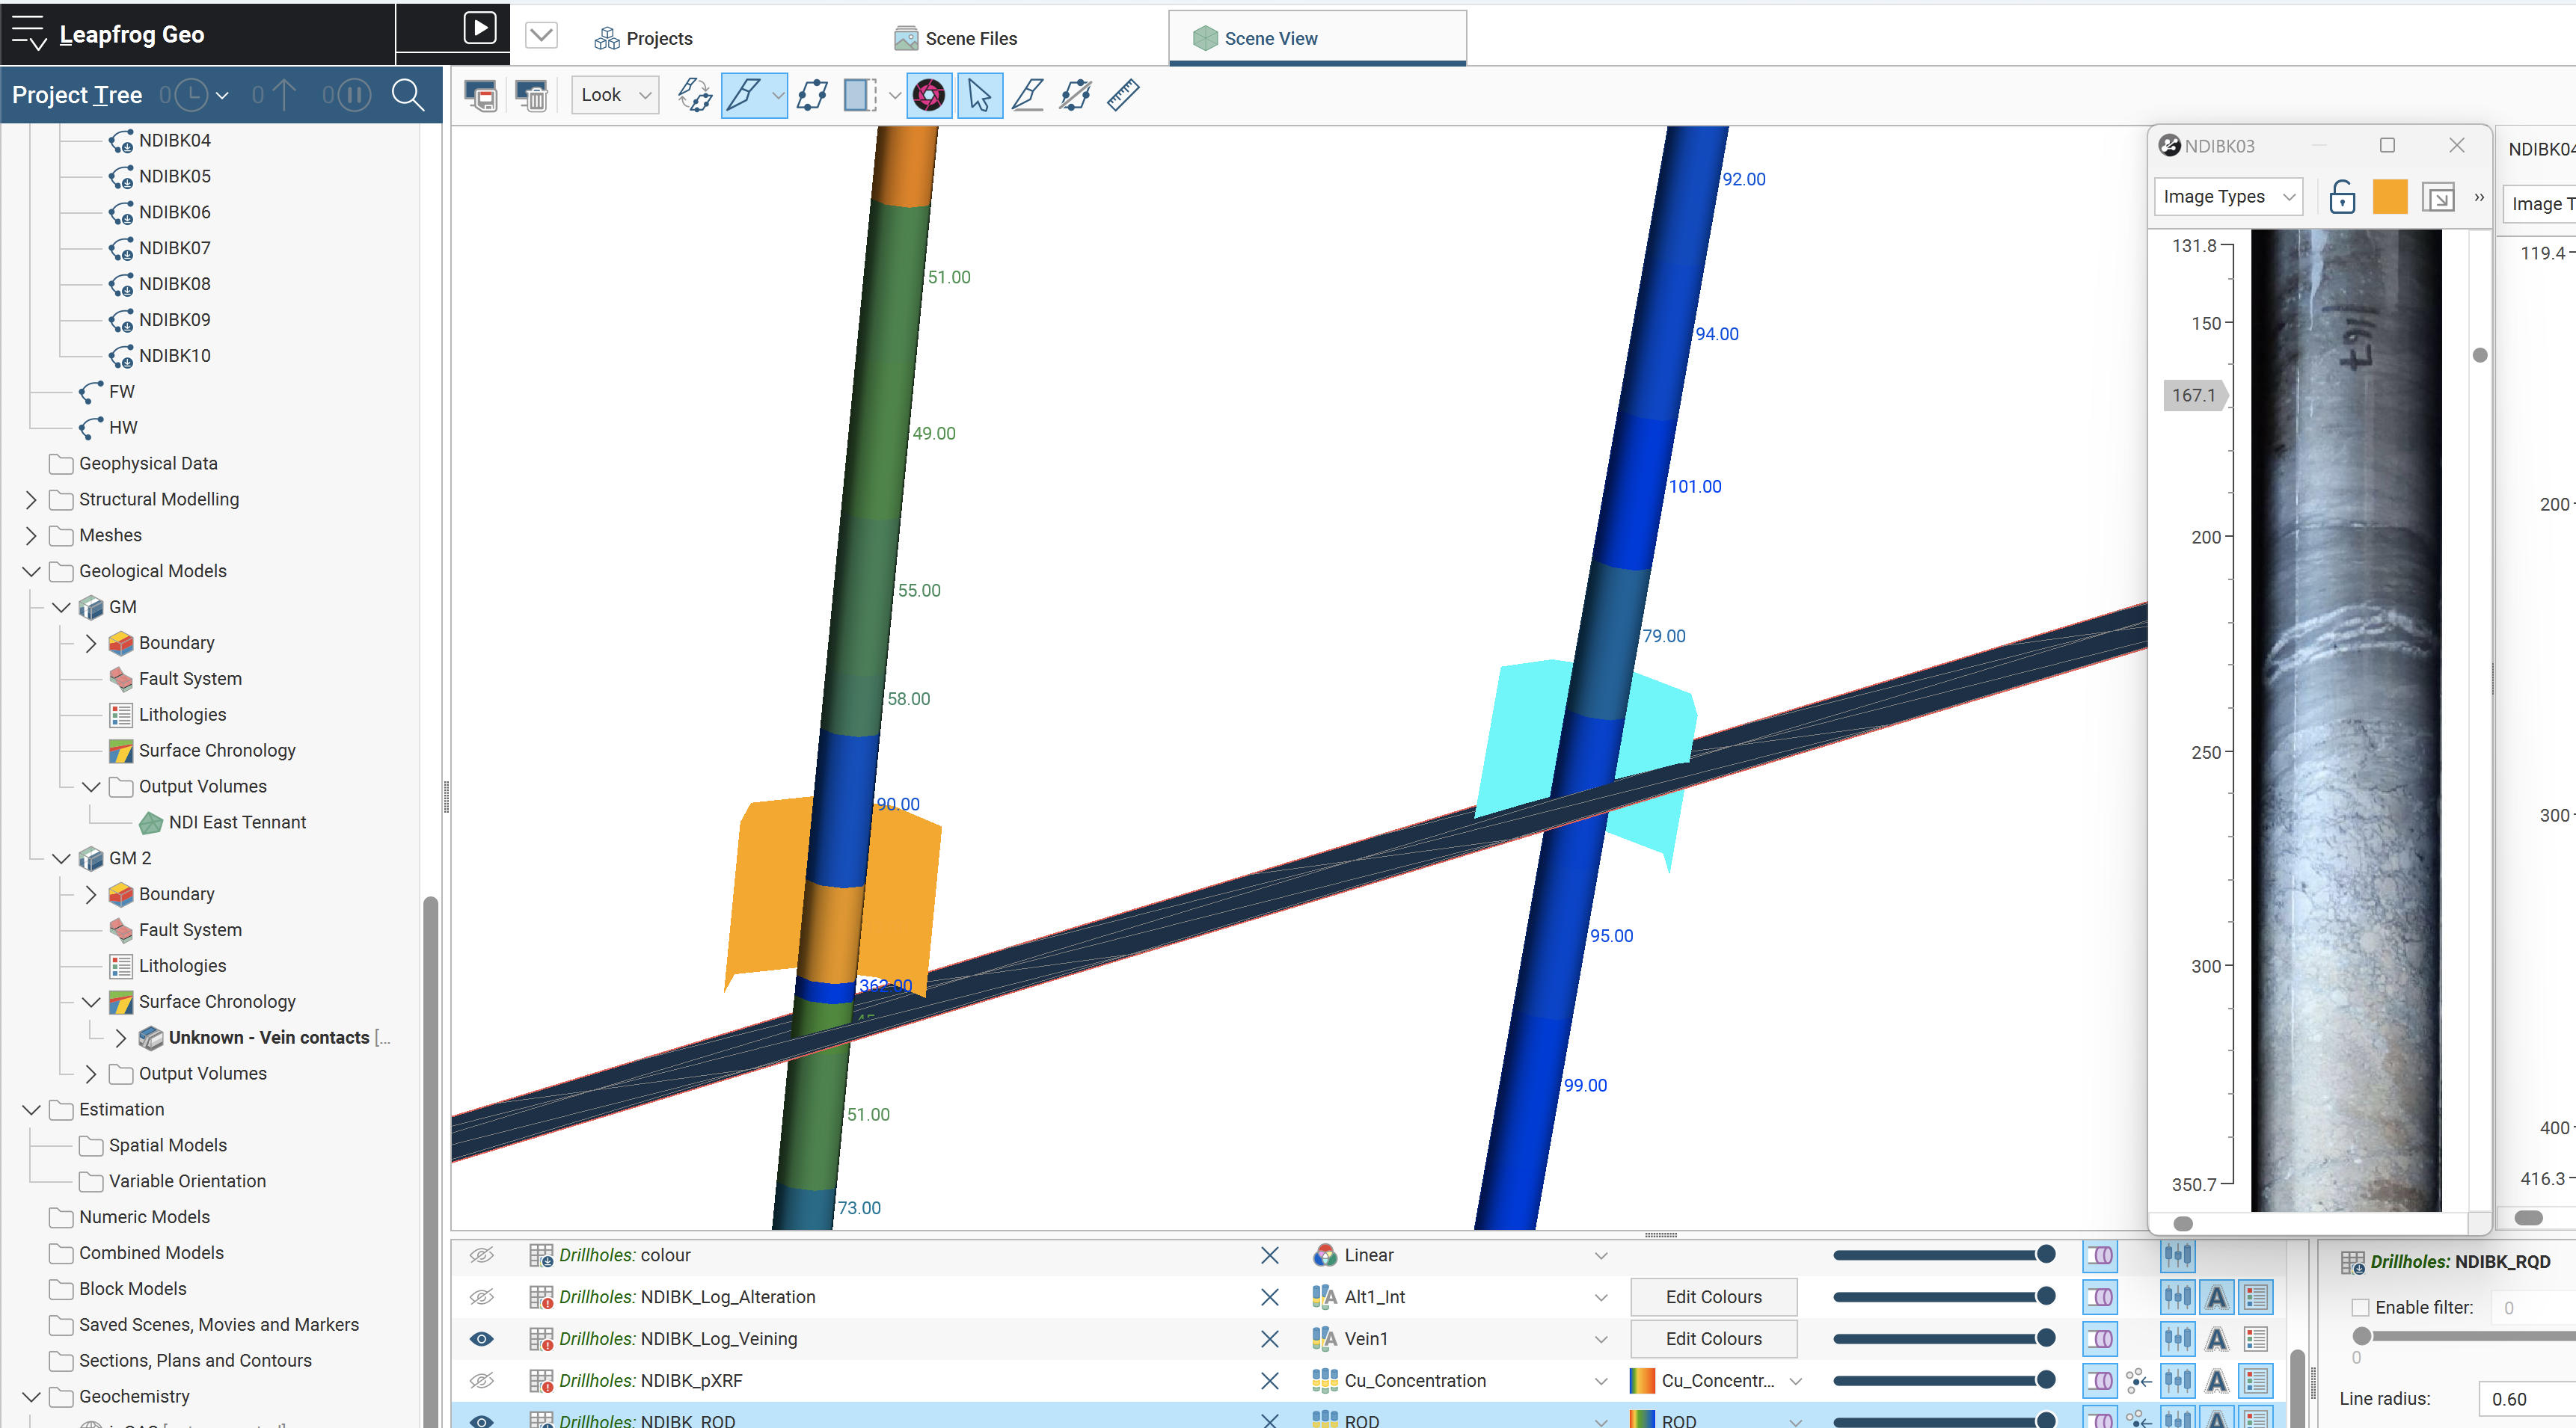
Task: Open the Look dropdown
Action: 615,96
